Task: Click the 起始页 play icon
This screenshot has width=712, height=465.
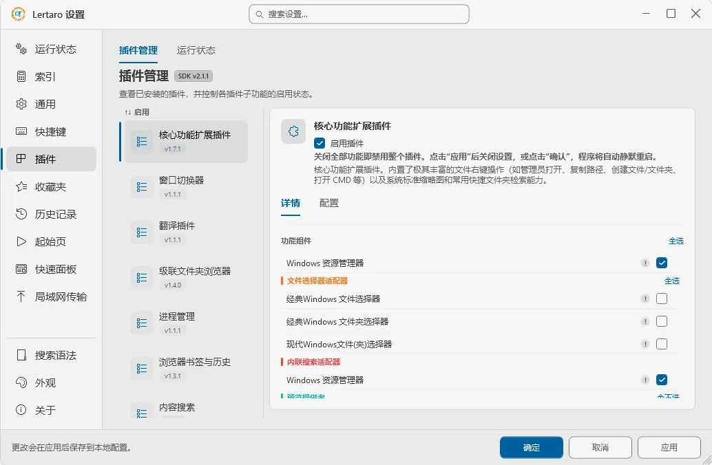Action: (x=21, y=241)
